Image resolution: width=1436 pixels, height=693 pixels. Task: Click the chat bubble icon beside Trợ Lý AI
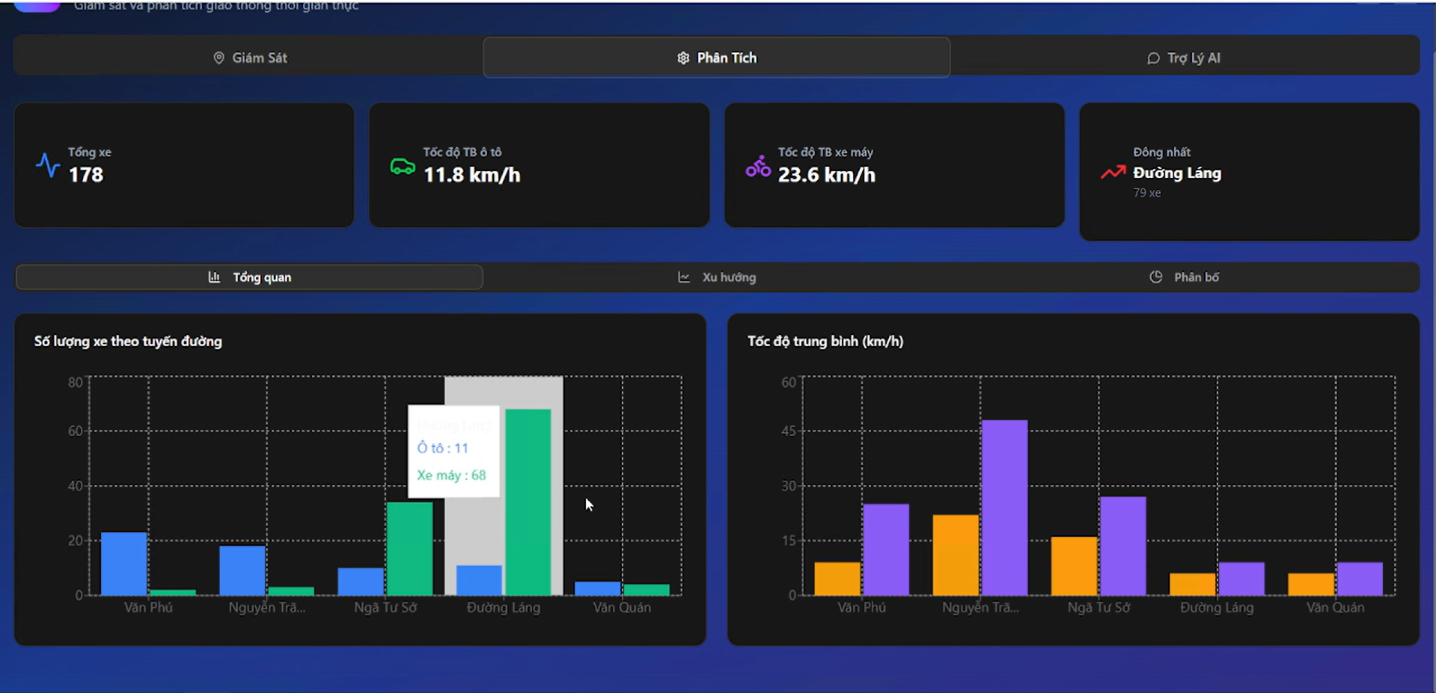[x=1153, y=58]
